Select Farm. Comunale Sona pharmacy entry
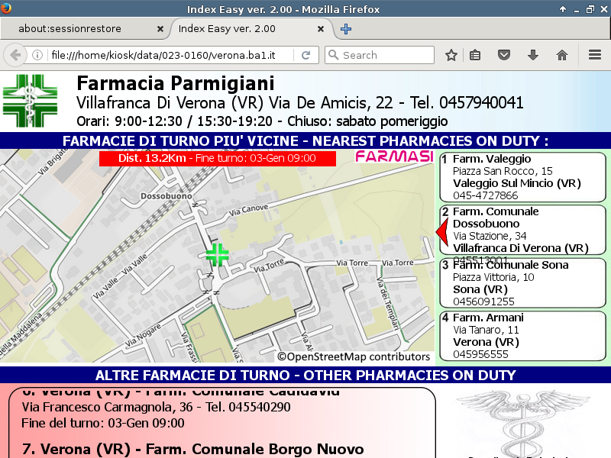 click(x=522, y=282)
